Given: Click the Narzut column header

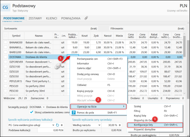Looking at the screenshot, I should point(108,36).
